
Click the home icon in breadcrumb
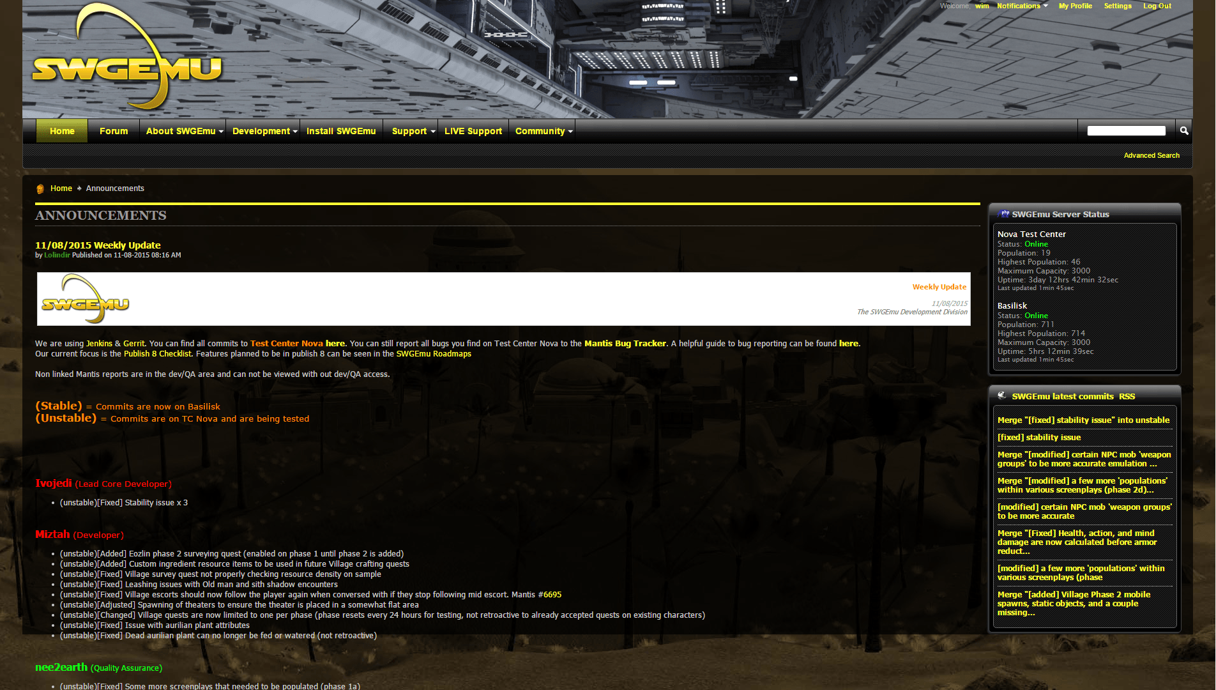point(40,188)
